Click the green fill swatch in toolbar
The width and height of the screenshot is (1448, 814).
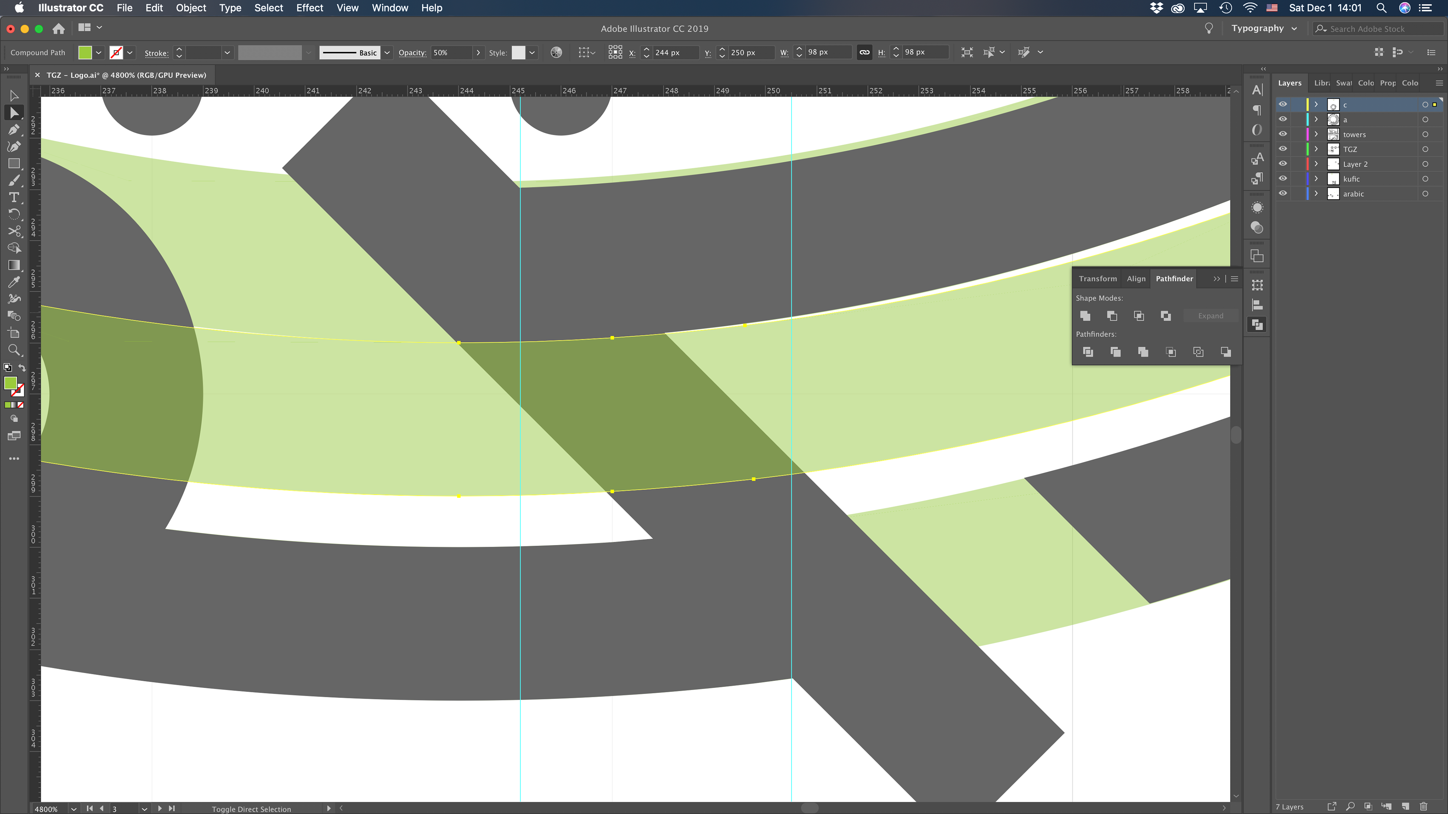[x=10, y=383]
